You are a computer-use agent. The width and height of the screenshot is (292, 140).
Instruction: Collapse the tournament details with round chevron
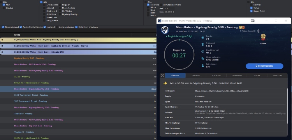[162, 76]
